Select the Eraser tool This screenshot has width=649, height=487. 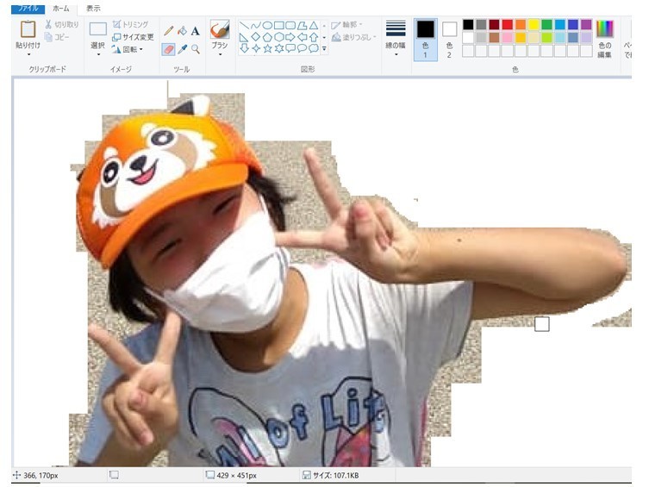pos(168,50)
